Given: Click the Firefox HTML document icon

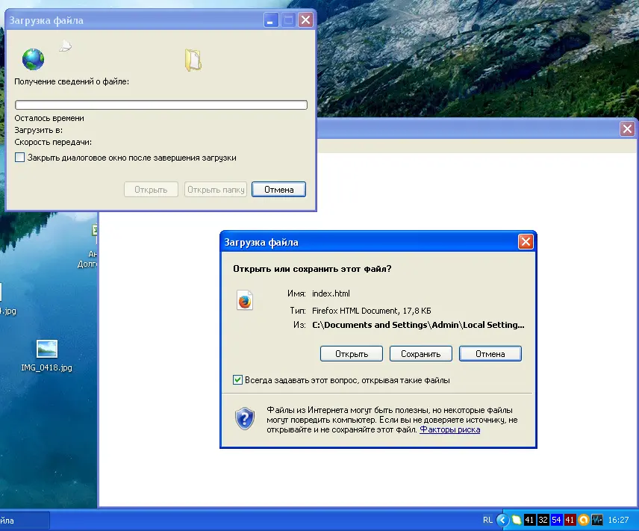Looking at the screenshot, I should click(245, 301).
